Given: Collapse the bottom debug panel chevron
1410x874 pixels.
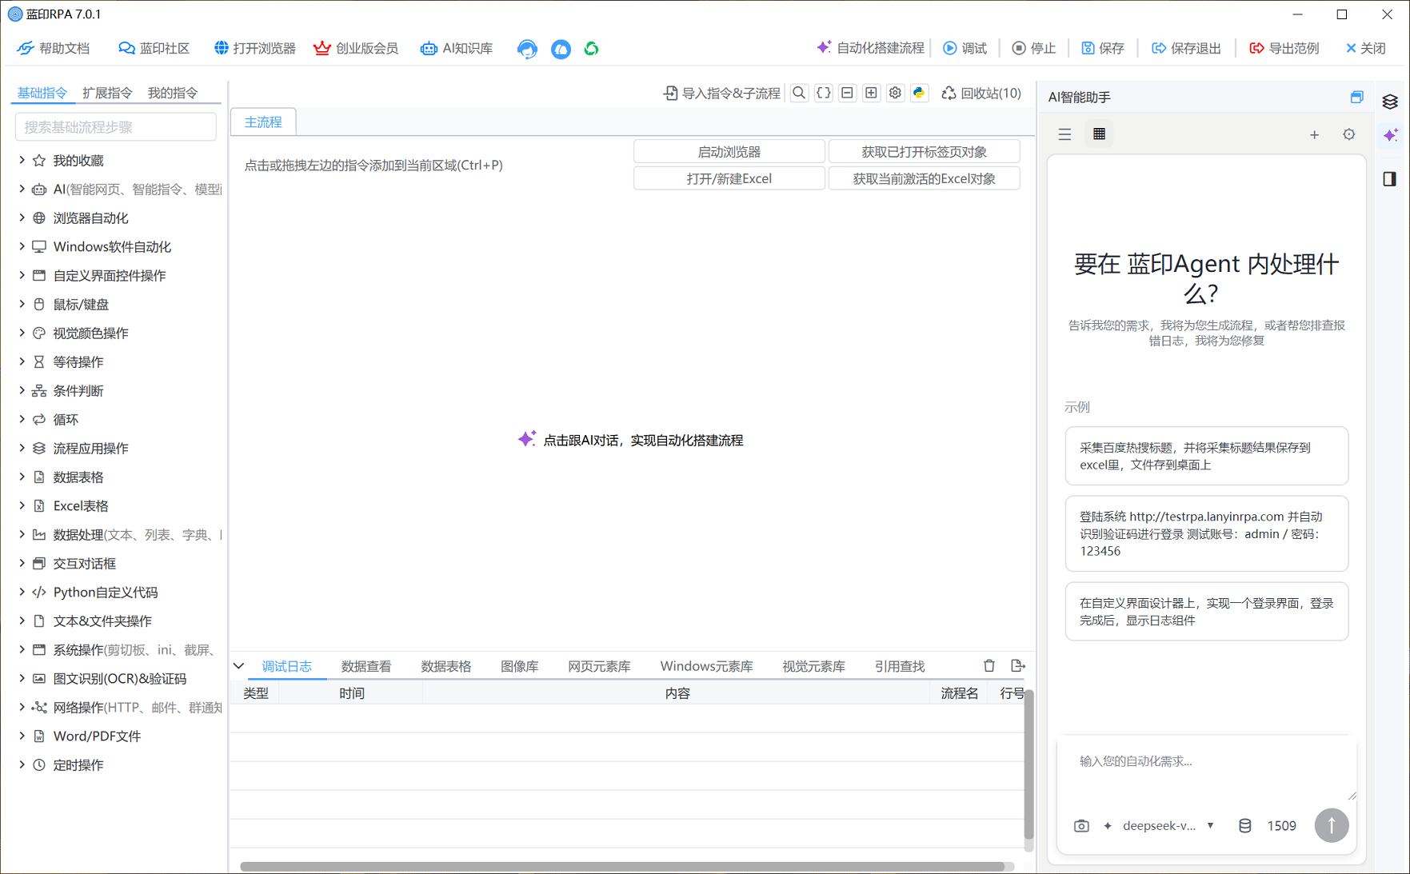Looking at the screenshot, I should coord(238,665).
